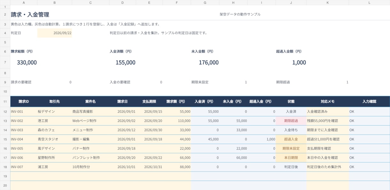Screen dimensions: 390x190
Task: Select column header D
Action: point(122,3)
